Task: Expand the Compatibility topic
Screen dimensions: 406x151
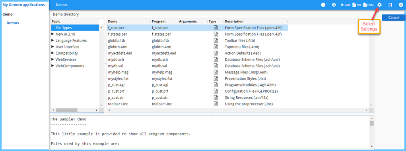Action: (53, 53)
